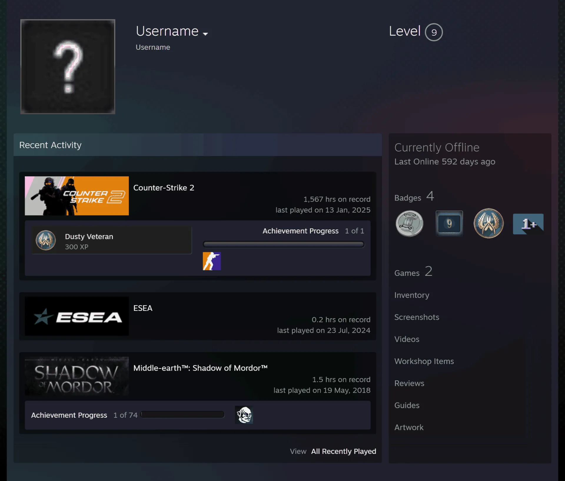
Task: Open the Artwork link
Action: (x=409, y=427)
